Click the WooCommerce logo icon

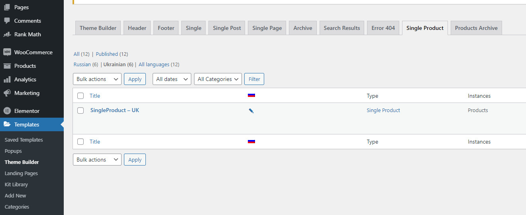tap(7, 52)
